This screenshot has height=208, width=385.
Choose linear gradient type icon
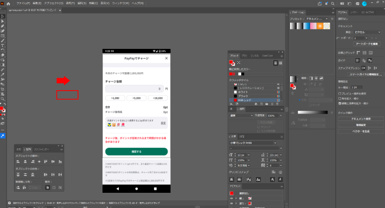click(x=311, y=78)
